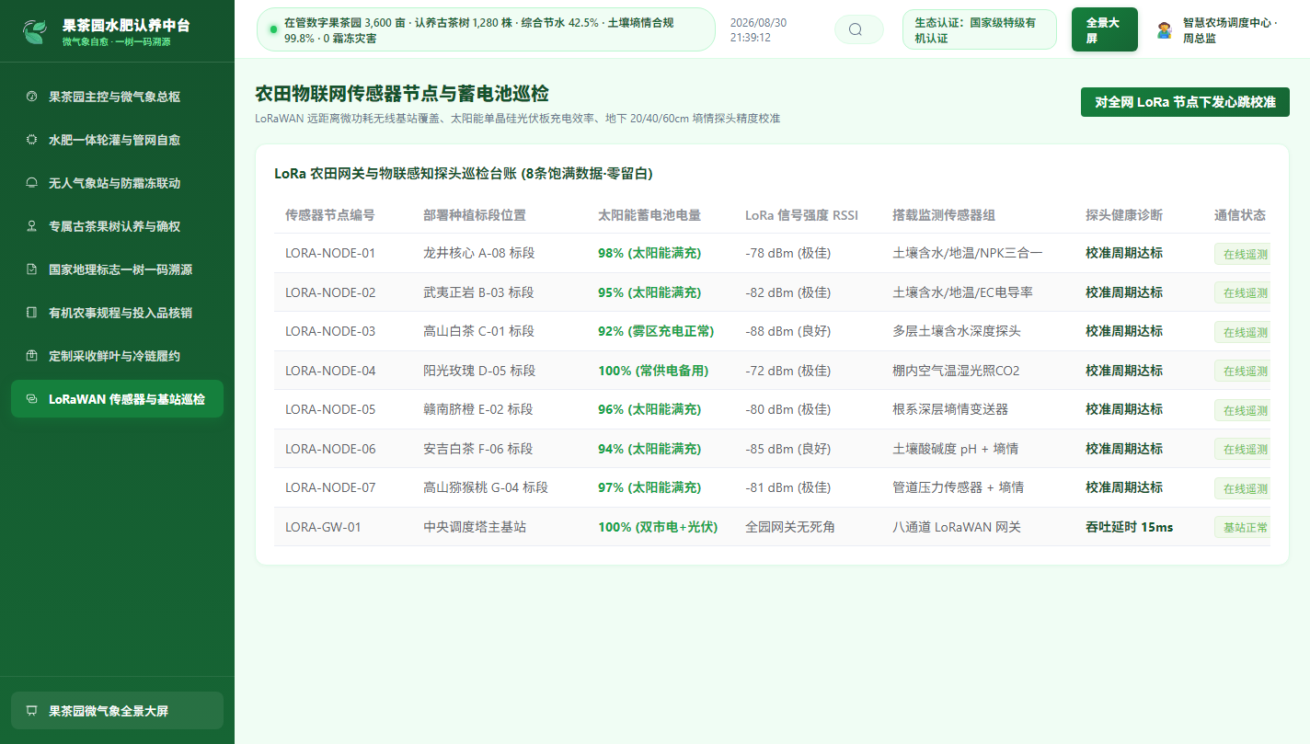Click 对全网 LoRa 节点下发心跳校准 button
Image resolution: width=1310 pixels, height=744 pixels.
[x=1185, y=102]
